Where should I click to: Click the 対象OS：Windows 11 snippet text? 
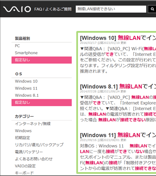102,146
